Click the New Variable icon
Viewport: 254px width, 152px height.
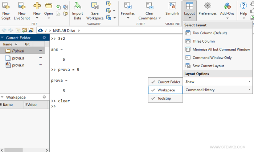click(108, 4)
